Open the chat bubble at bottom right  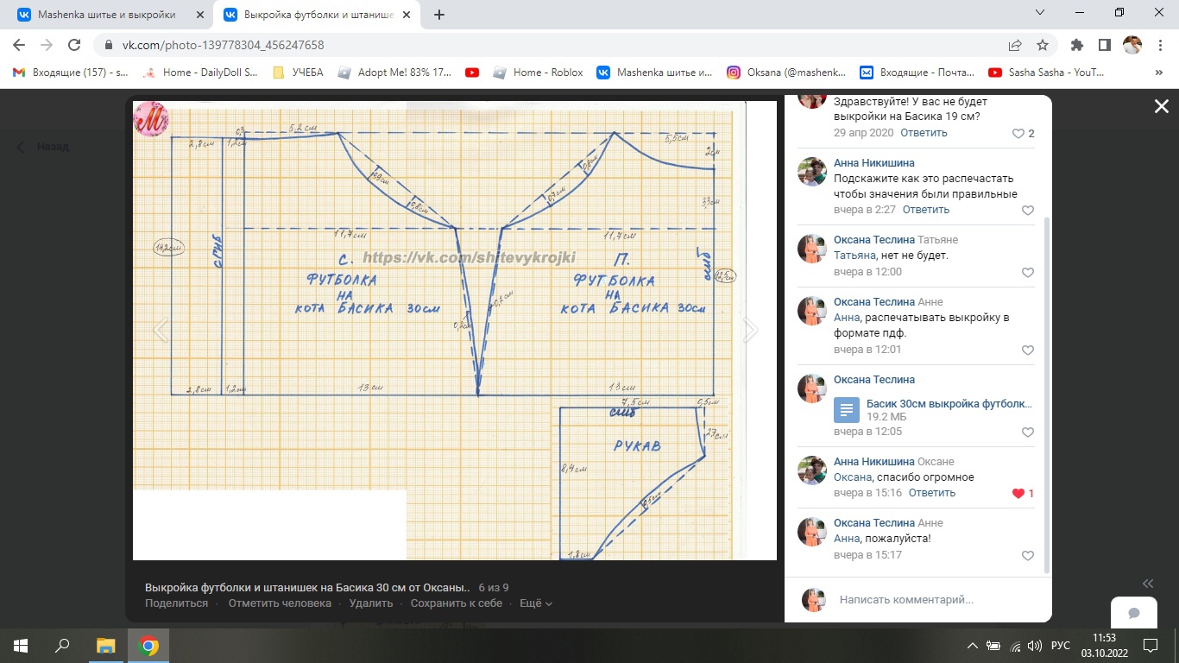point(1134,613)
